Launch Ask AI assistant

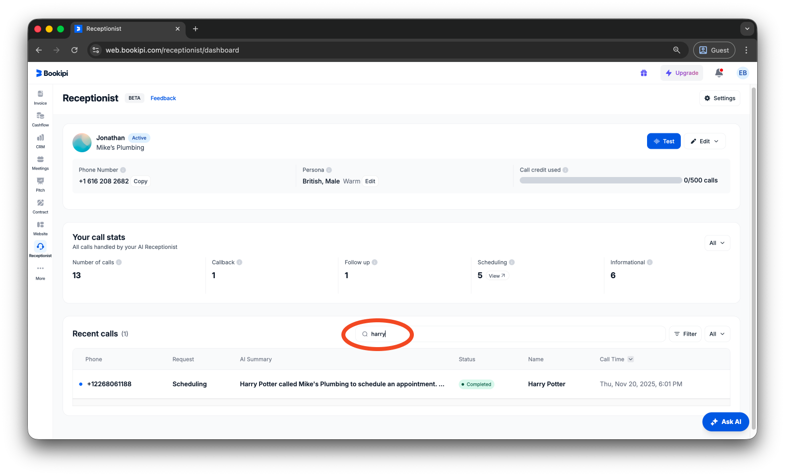point(725,422)
